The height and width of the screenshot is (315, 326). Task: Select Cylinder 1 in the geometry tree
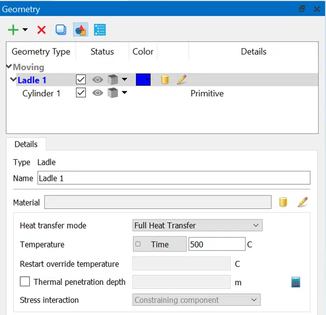41,93
